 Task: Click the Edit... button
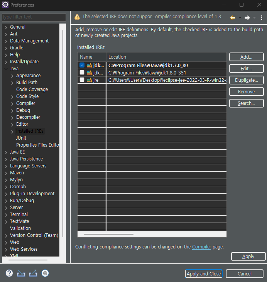[x=246, y=69]
